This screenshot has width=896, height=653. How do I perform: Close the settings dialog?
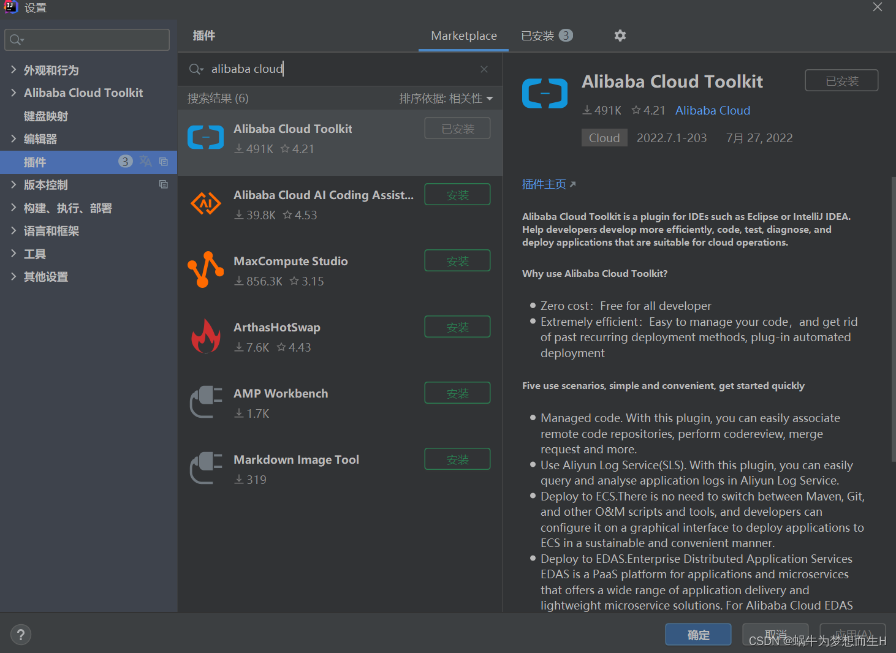[x=878, y=7]
